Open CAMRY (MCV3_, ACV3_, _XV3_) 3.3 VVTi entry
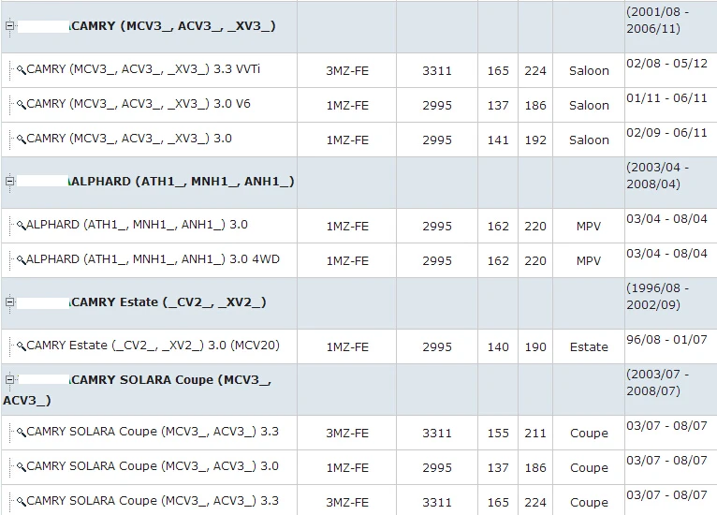The image size is (717, 515). [x=143, y=69]
